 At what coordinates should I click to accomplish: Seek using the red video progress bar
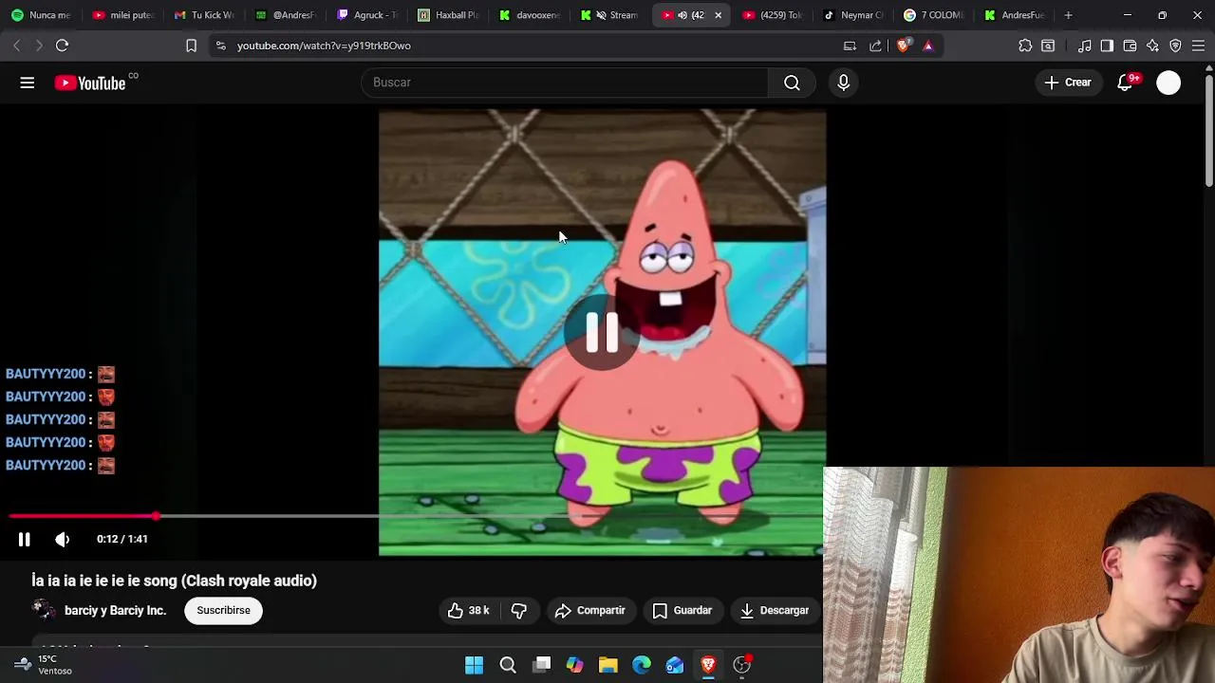click(84, 516)
